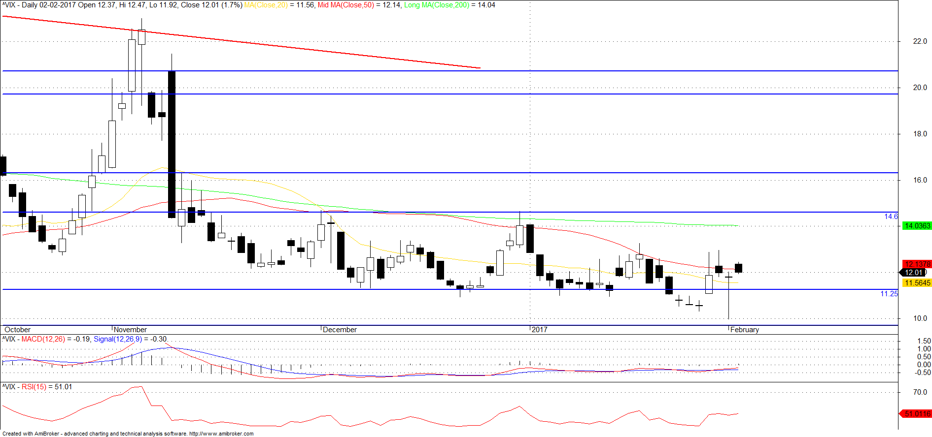This screenshot has width=932, height=437.
Task: Click the Mid MA(Close,50) legend label
Action: 346,5
